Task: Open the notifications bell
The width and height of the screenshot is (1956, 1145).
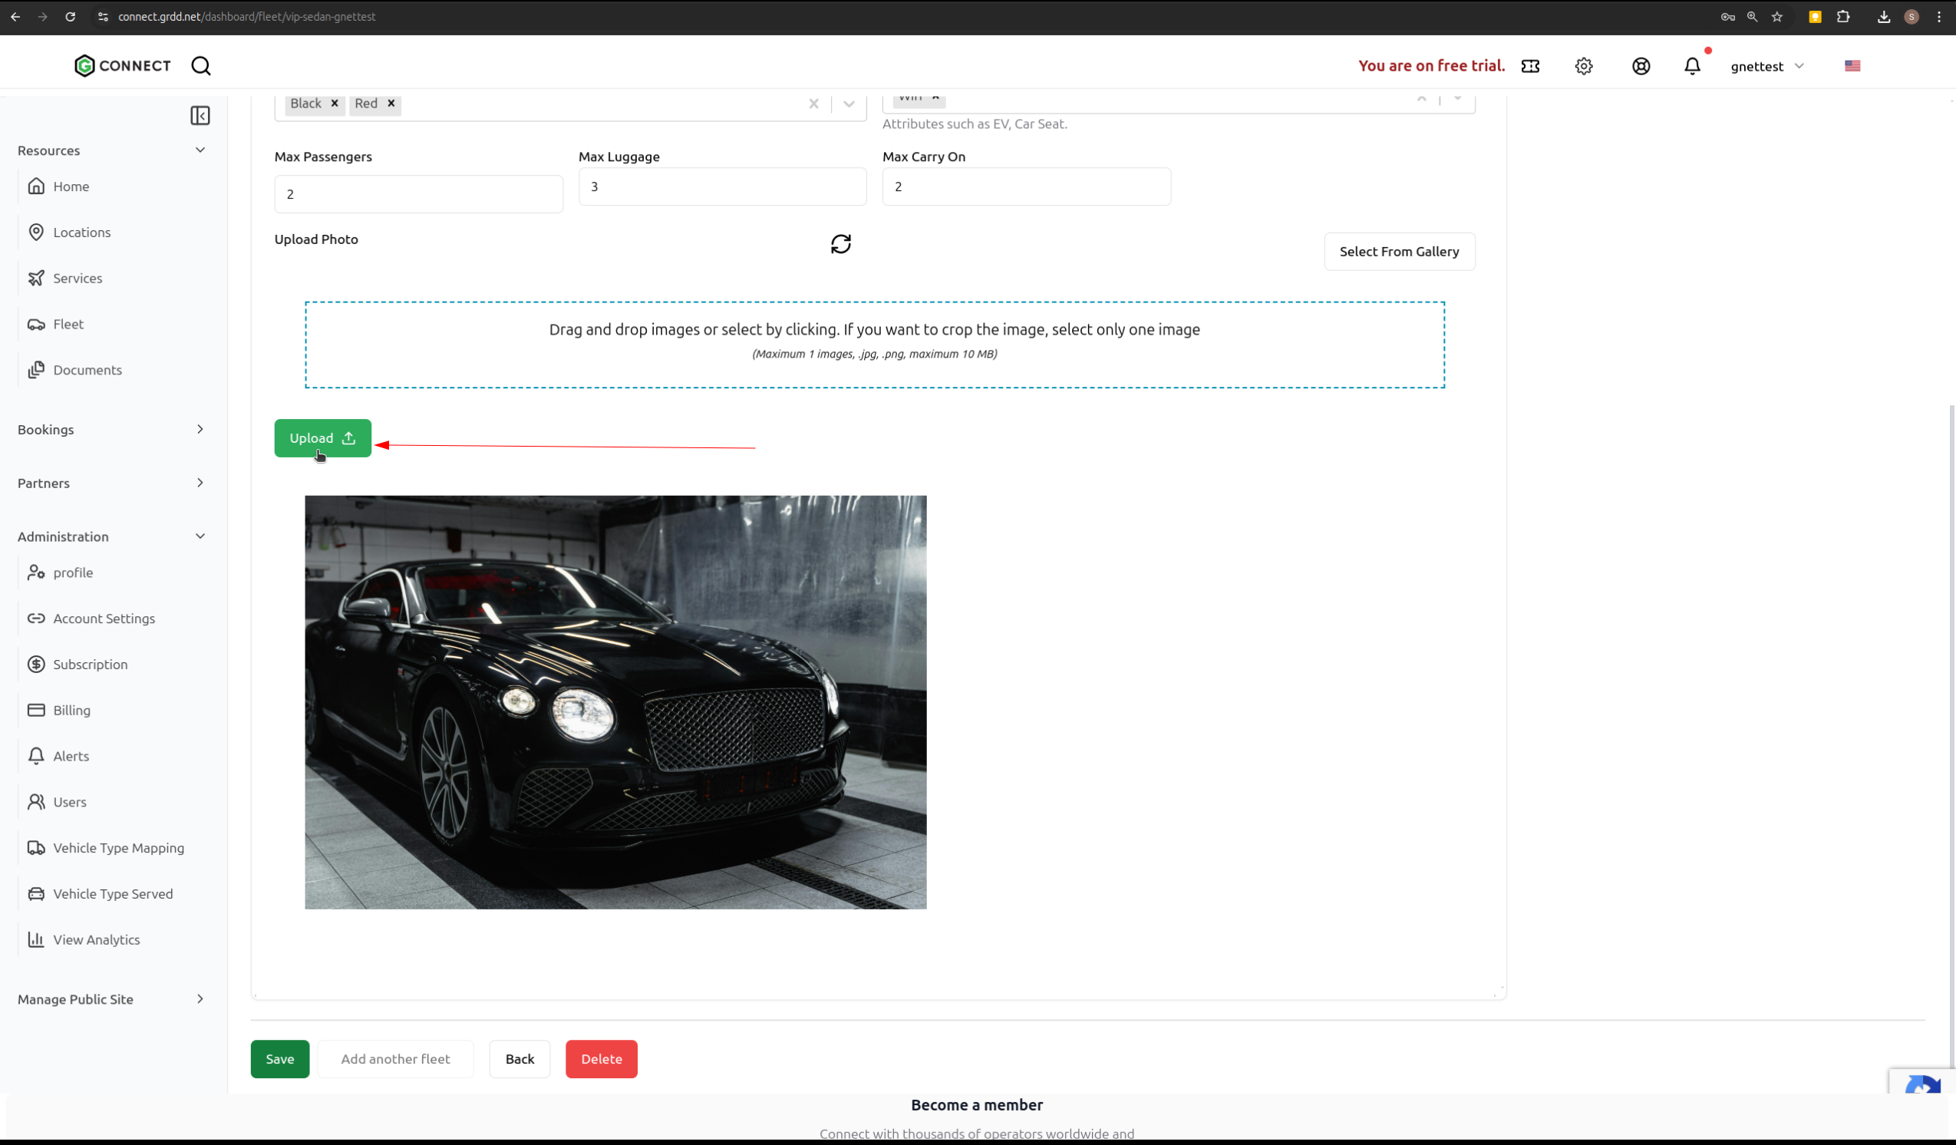Action: (1692, 66)
